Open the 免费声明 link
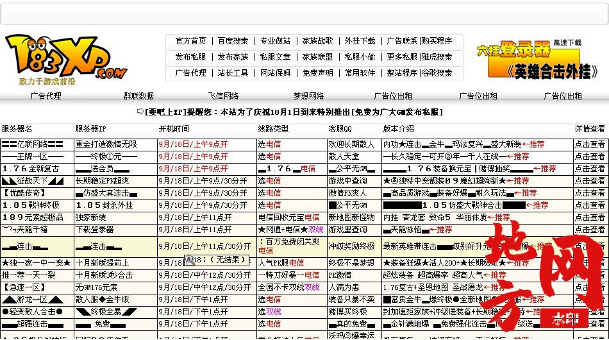Image resolution: width=609 pixels, height=340 pixels. (317, 72)
